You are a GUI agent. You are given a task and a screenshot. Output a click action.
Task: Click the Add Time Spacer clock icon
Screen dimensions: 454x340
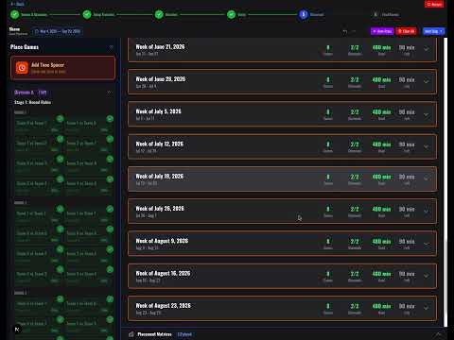click(x=22, y=68)
